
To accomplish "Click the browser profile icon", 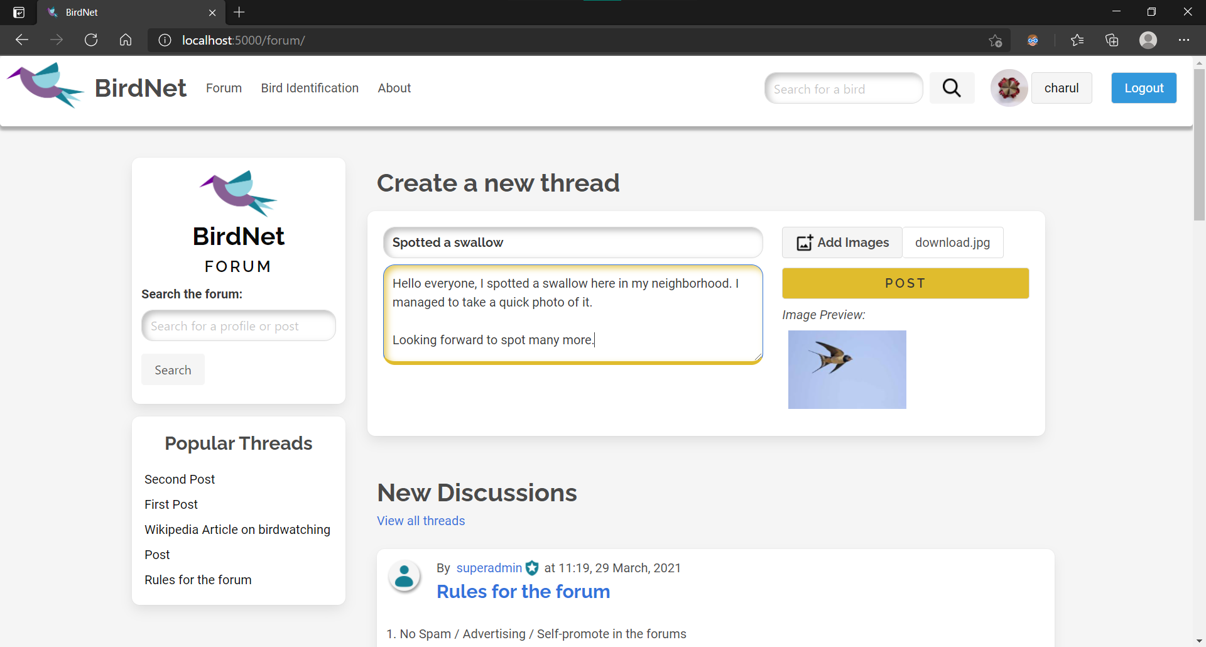I will pyautogui.click(x=1148, y=40).
